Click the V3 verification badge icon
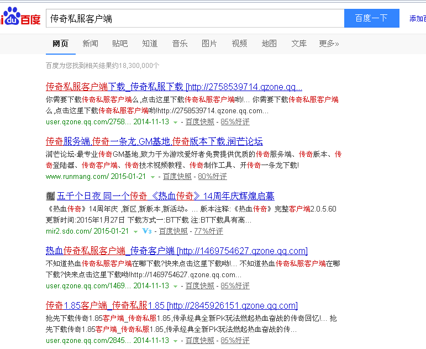This screenshot has width=426, height=349. point(147,231)
